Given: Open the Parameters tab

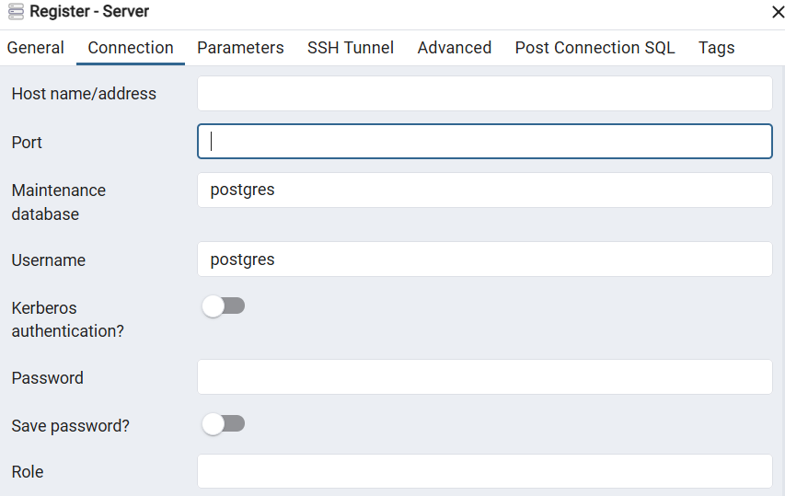Looking at the screenshot, I should 240,48.
